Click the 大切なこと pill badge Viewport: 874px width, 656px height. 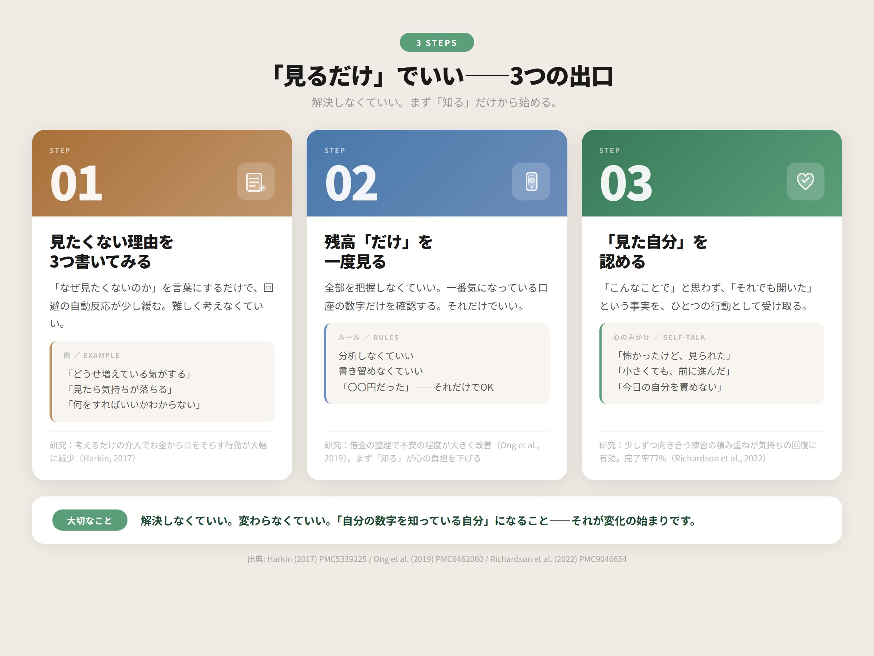click(89, 520)
